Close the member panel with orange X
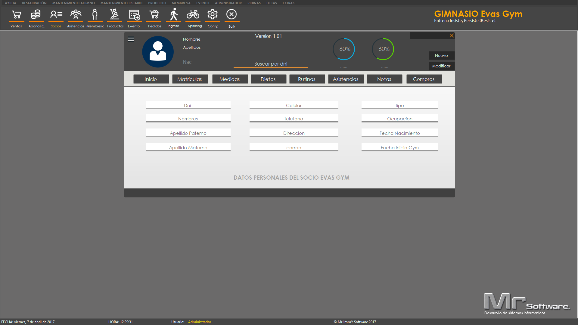 tap(452, 36)
